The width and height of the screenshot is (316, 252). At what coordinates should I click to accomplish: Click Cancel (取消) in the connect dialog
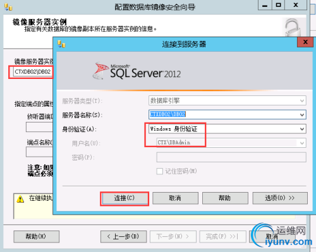[x=175, y=198]
